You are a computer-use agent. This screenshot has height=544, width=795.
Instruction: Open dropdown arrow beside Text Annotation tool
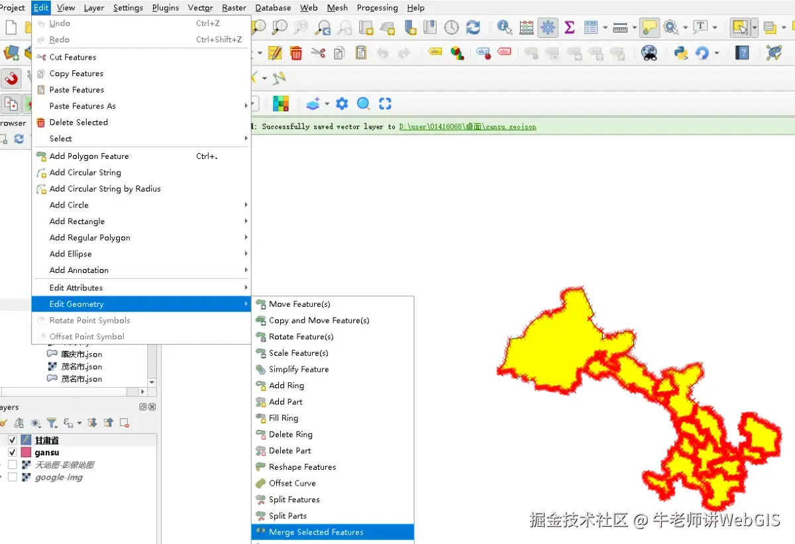715,28
